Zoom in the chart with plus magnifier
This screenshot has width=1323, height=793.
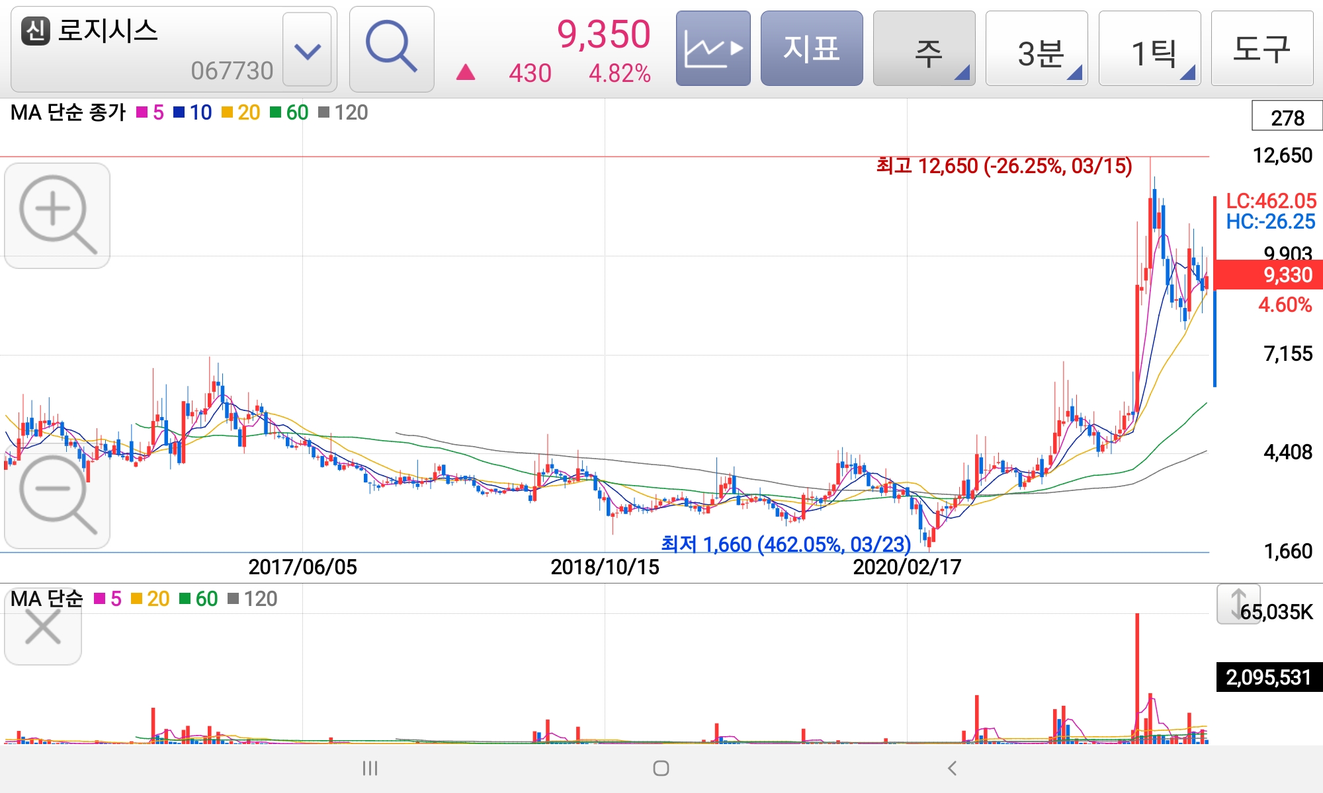click(x=57, y=215)
